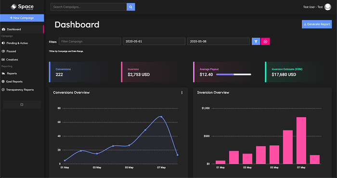Clear filters with the pink reset icon
Viewport: 337px width, 178px height.
pyautogui.click(x=265, y=42)
